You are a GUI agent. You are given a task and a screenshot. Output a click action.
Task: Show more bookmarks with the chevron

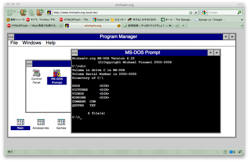pos(242,19)
